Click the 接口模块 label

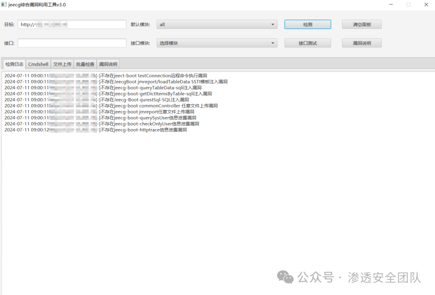pyautogui.click(x=141, y=43)
